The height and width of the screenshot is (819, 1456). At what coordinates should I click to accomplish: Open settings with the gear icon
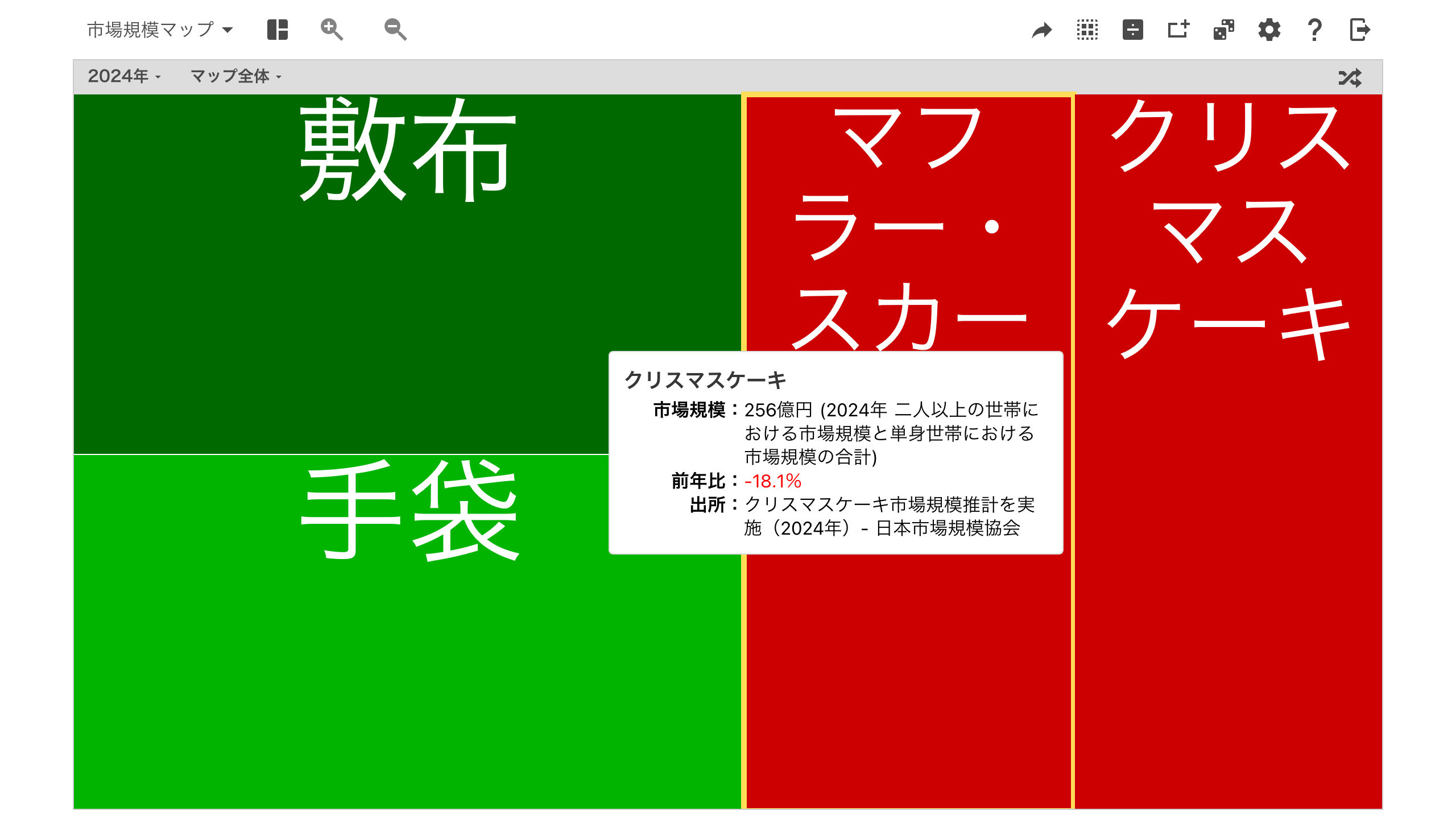pos(1269,30)
